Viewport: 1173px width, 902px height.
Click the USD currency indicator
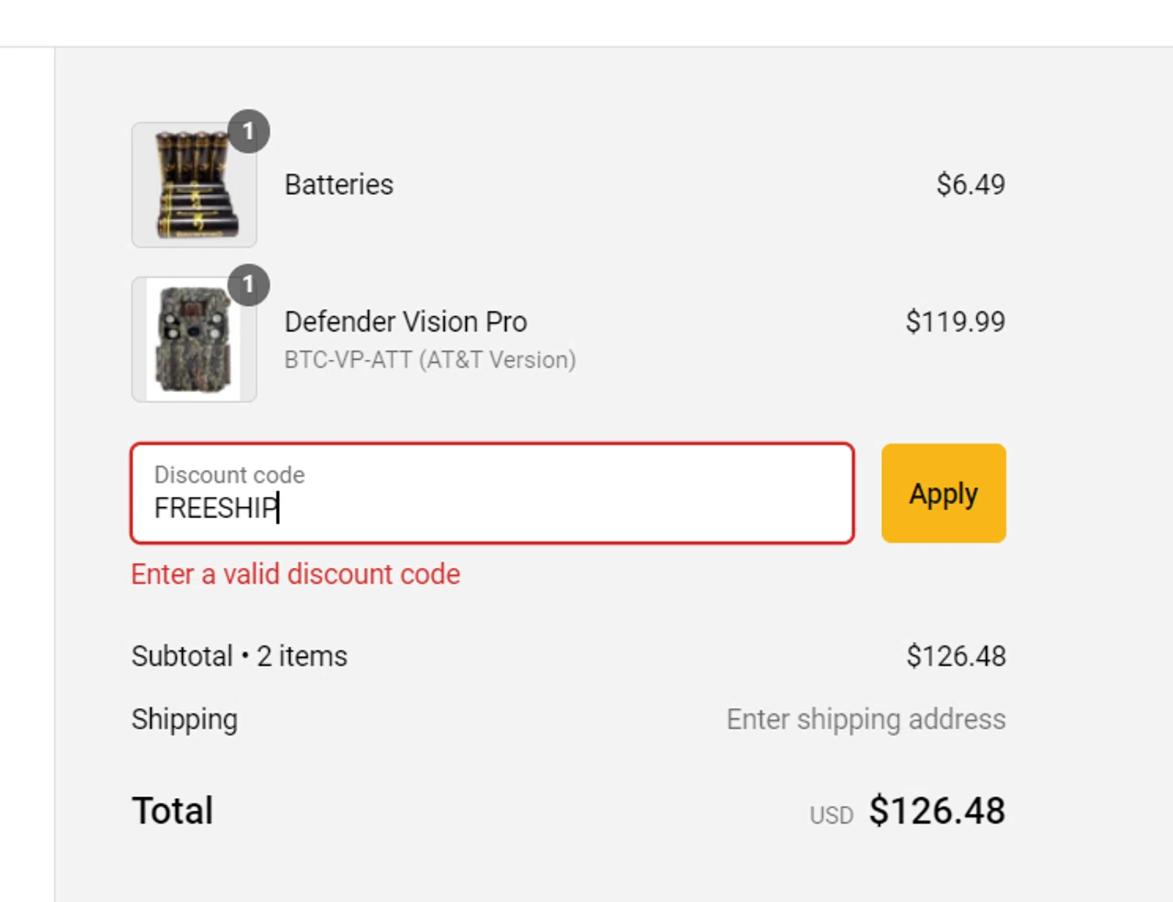831,815
